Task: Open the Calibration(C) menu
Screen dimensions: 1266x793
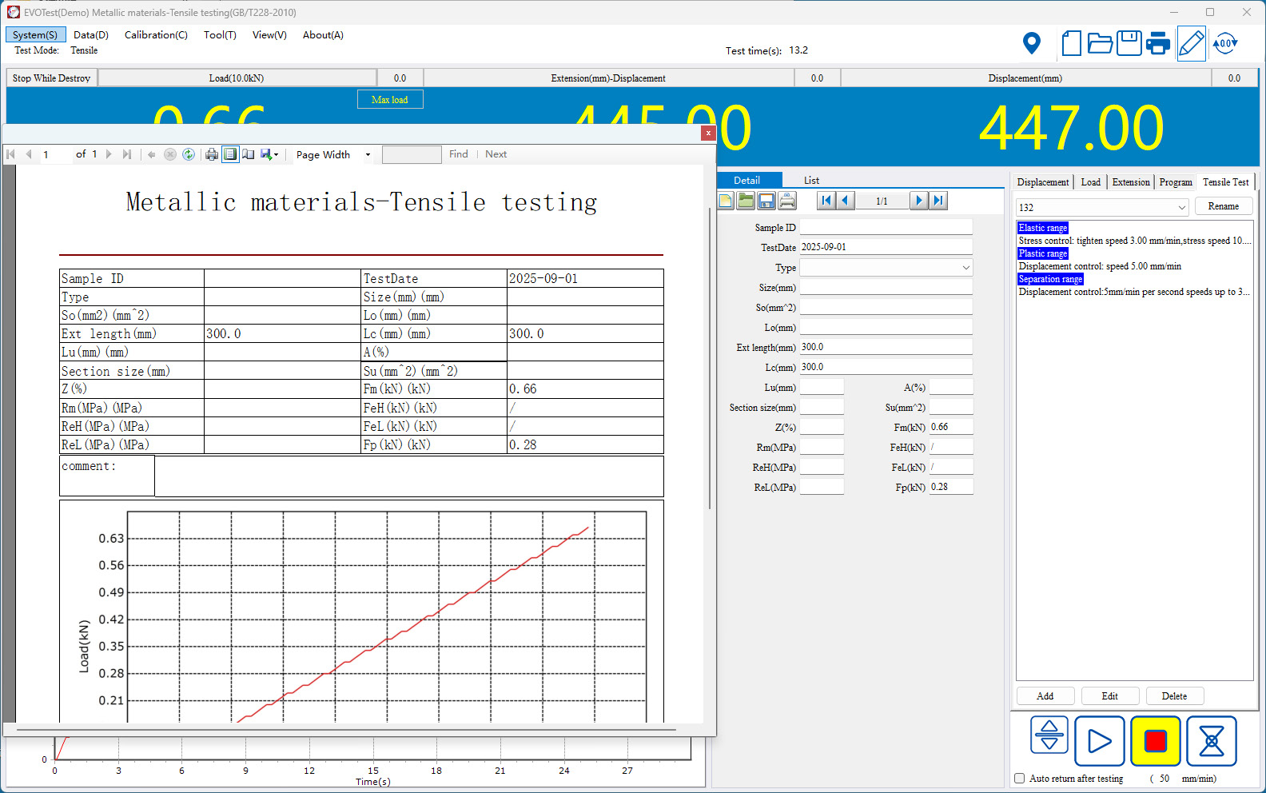Action: [x=156, y=35]
